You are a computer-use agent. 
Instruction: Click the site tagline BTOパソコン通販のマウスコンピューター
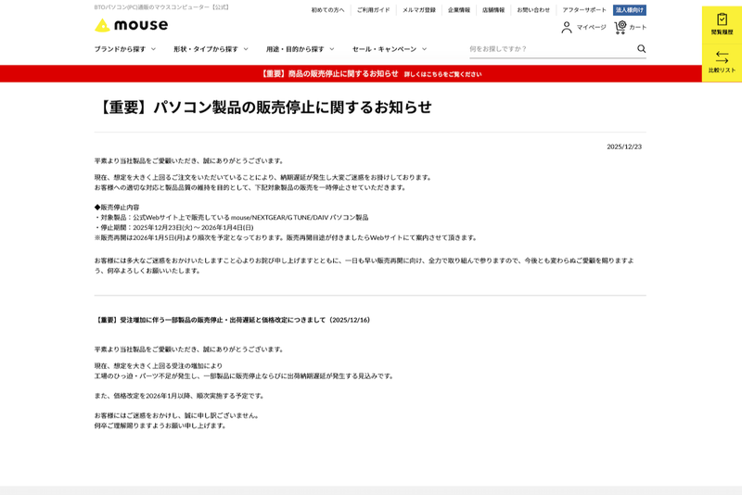coord(161,7)
